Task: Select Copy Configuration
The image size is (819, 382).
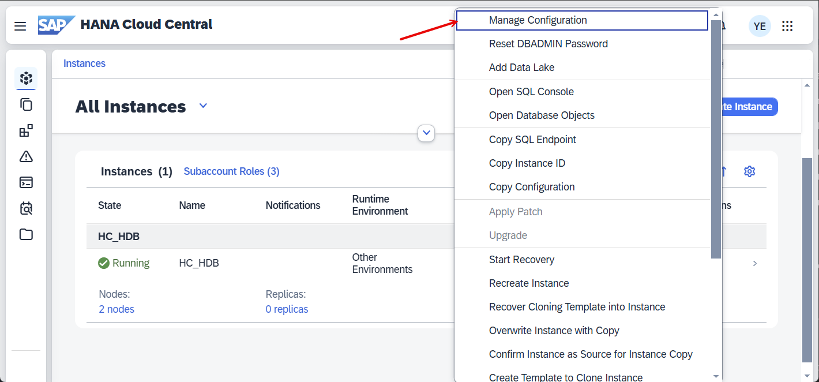Action: [x=582, y=187]
